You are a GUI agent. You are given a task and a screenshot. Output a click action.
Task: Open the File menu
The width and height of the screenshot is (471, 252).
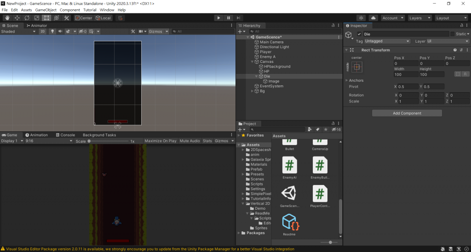[x=5, y=10]
